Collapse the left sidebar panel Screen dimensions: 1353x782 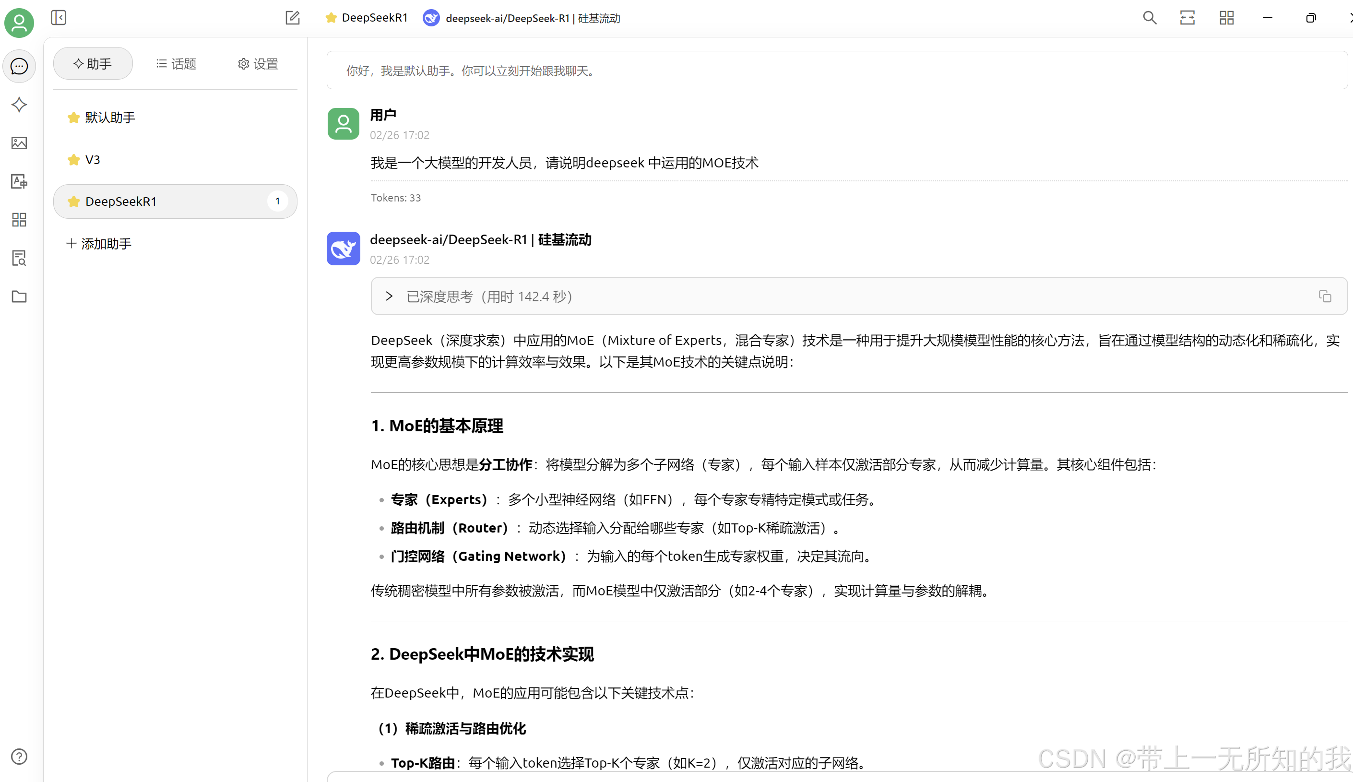59,18
